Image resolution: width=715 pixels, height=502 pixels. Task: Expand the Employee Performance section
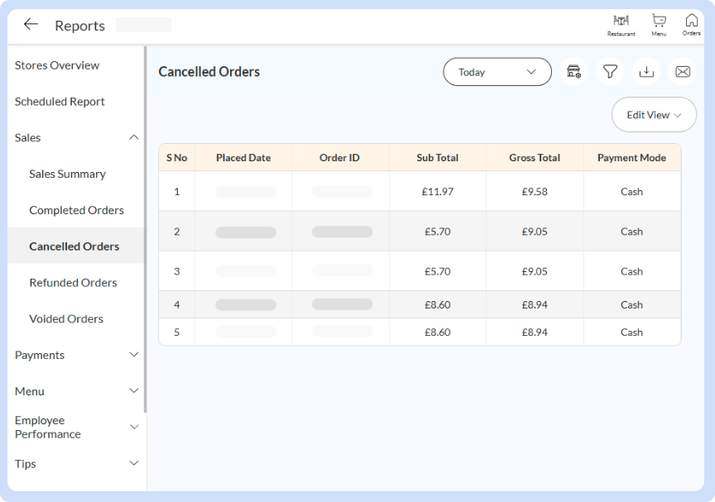pos(75,427)
